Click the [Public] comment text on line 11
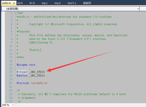The image size is (146, 107). (x=35, y=50)
